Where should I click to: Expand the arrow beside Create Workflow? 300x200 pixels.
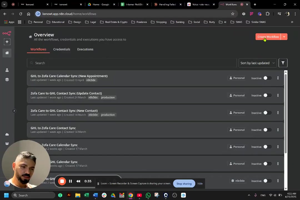[284, 37]
